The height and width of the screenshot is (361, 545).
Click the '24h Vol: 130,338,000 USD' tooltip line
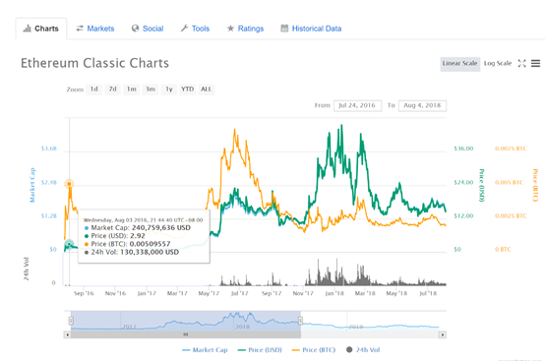(132, 252)
